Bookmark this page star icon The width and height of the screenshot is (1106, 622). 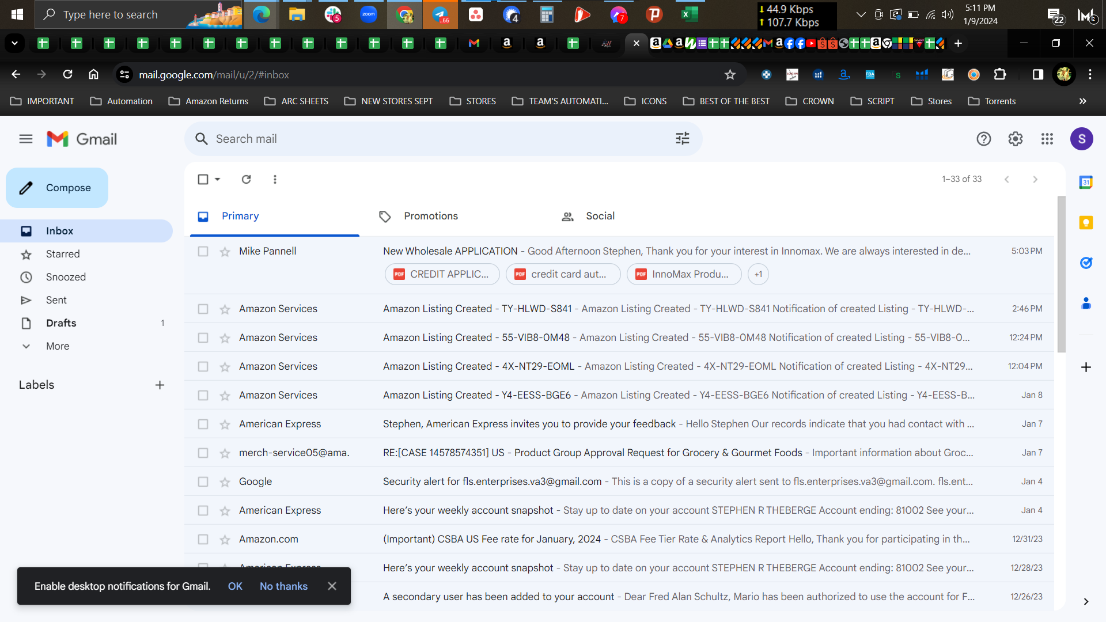coord(730,74)
